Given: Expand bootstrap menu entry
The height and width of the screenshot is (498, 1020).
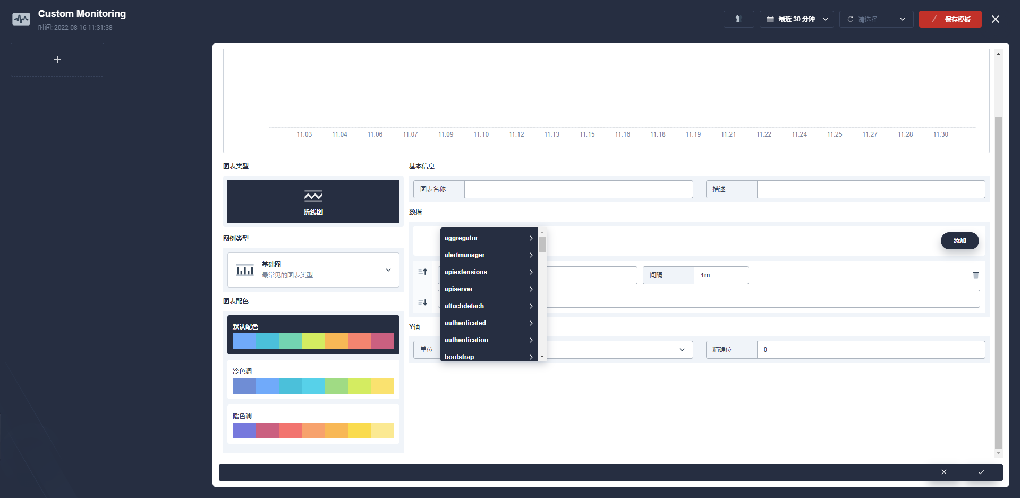Looking at the screenshot, I should tap(489, 357).
